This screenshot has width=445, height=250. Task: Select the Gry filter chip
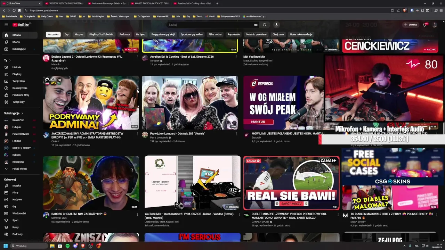tap(66, 34)
